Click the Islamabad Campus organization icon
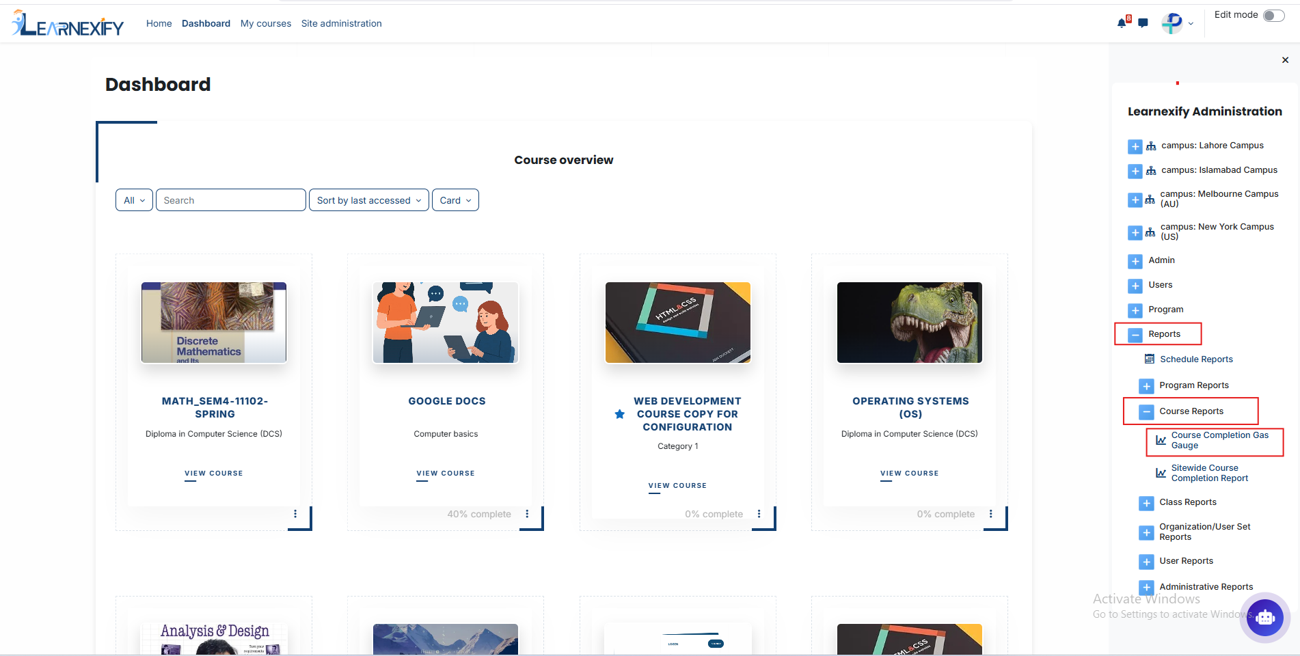Viewport: 1300px width, 656px height. 1151,171
